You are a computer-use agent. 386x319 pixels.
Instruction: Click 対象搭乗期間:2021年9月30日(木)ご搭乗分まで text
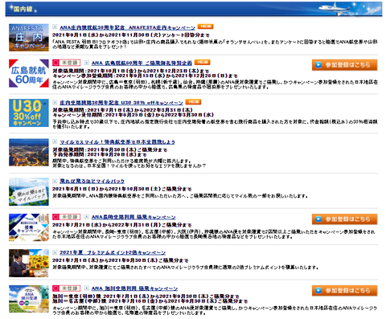point(109,149)
